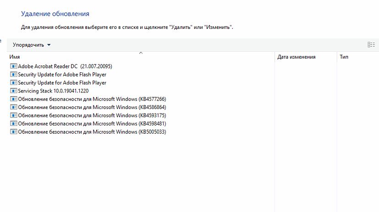Sort the list by the Имя column header
Screen dimensions: 379x212
[15, 57]
